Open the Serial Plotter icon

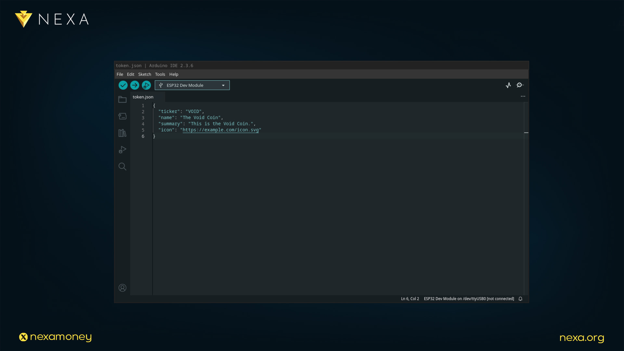pyautogui.click(x=508, y=85)
